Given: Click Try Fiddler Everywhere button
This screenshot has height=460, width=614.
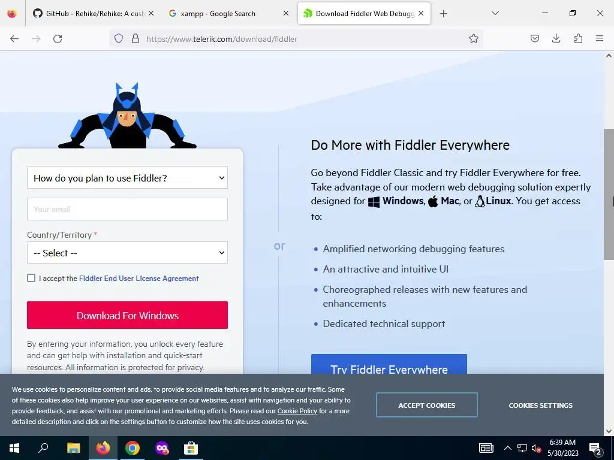Looking at the screenshot, I should pyautogui.click(x=389, y=364).
